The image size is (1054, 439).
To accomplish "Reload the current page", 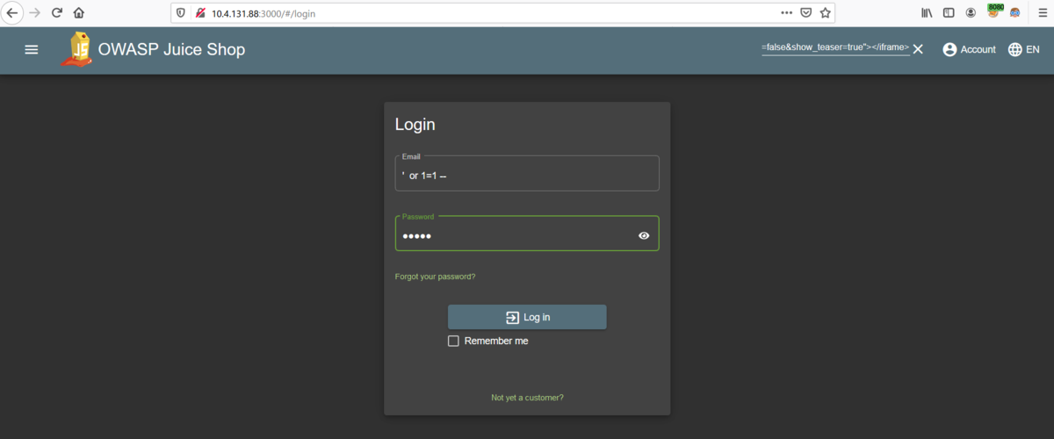I will (57, 13).
